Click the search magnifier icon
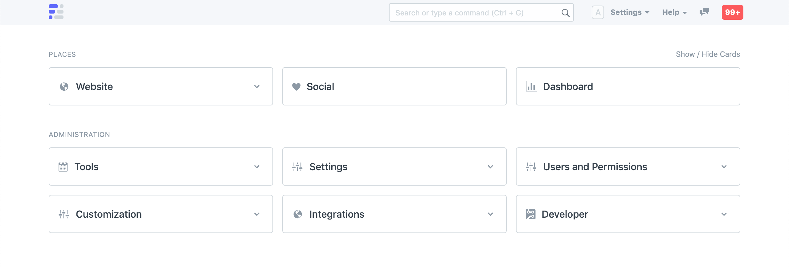The image size is (789, 267). click(x=566, y=13)
